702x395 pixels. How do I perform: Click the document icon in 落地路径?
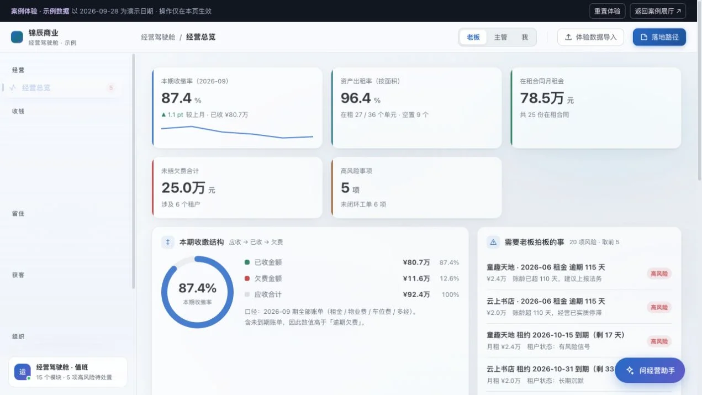coord(643,37)
